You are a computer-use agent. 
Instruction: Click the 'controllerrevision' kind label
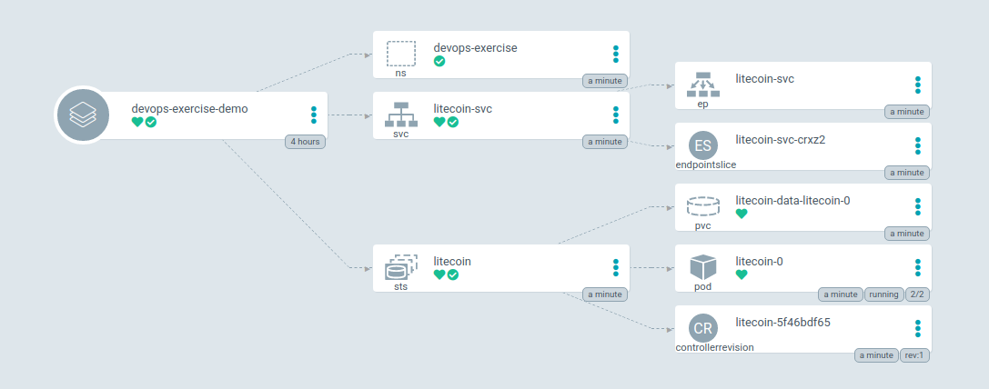pos(714,347)
